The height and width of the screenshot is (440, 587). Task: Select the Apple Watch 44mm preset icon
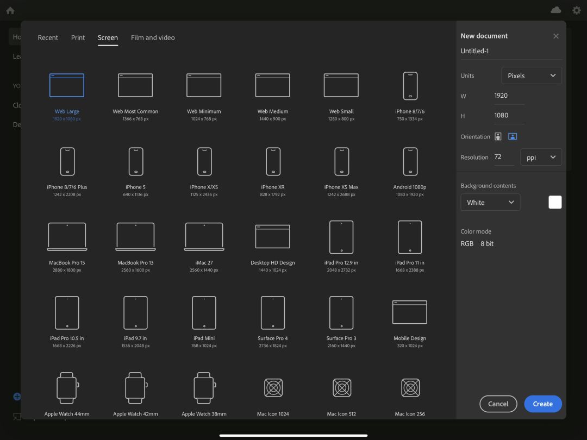click(x=67, y=388)
